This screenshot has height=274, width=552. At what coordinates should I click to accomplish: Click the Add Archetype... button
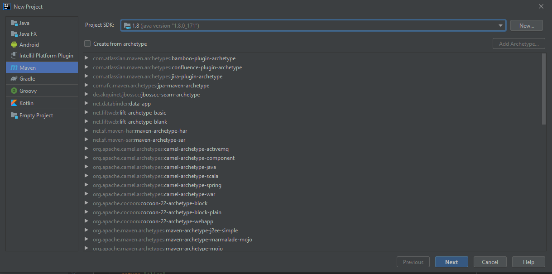(x=518, y=44)
